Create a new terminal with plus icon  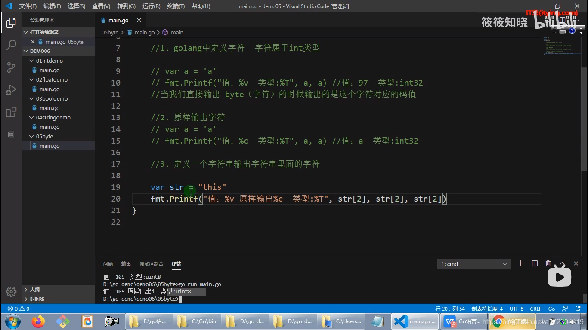[x=520, y=263]
